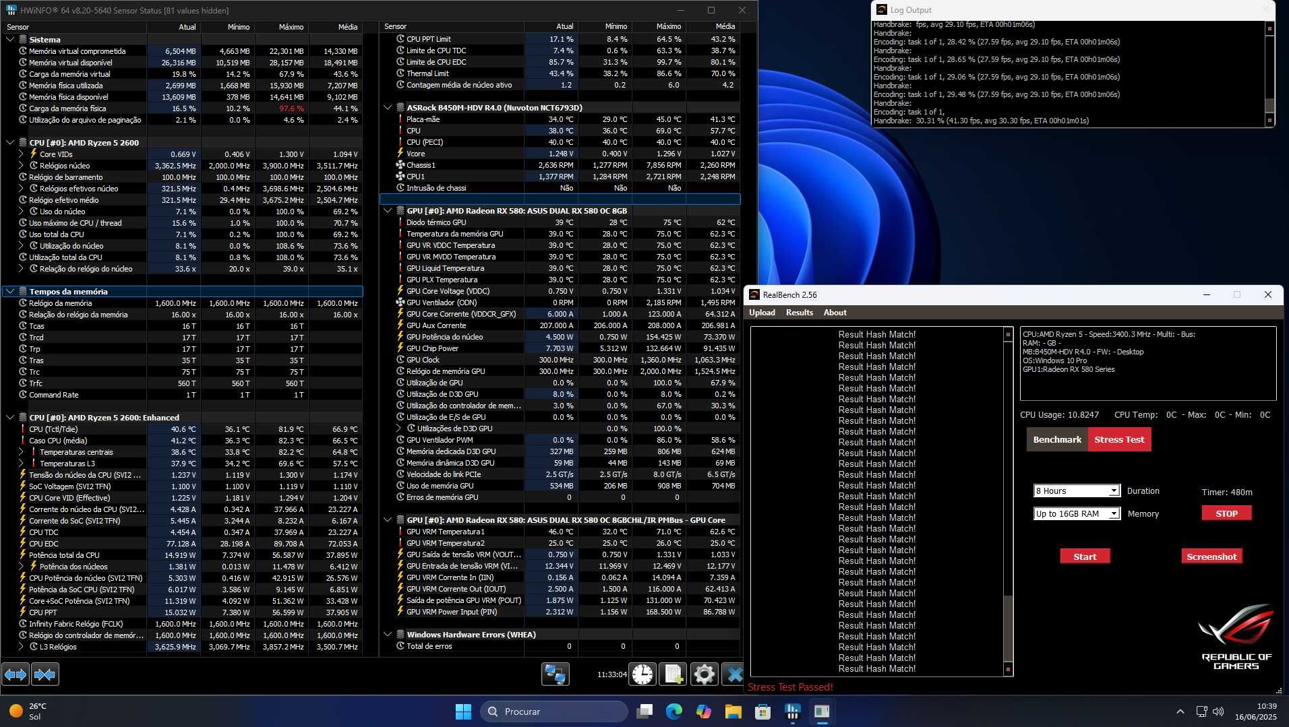Screen dimensions: 1289x727
Task: Switch to RealBench taskbar icon
Action: (822, 712)
